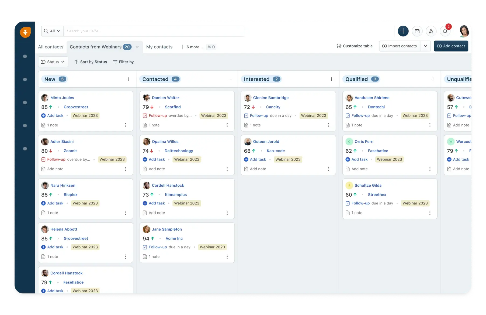Open three-dot menu on Schultze Gilda card
Image resolution: width=486 pixels, height=315 pixels.
pyautogui.click(x=430, y=213)
